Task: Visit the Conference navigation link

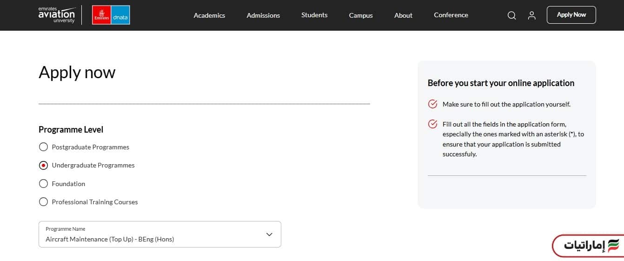Action: (451, 15)
